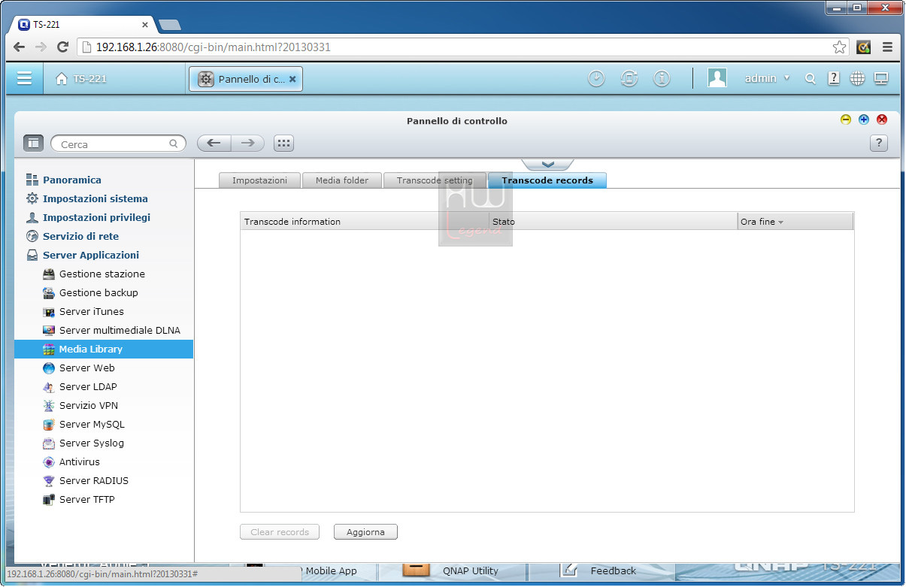Open Server RADIUS settings
906x587 pixels.
[x=94, y=480]
